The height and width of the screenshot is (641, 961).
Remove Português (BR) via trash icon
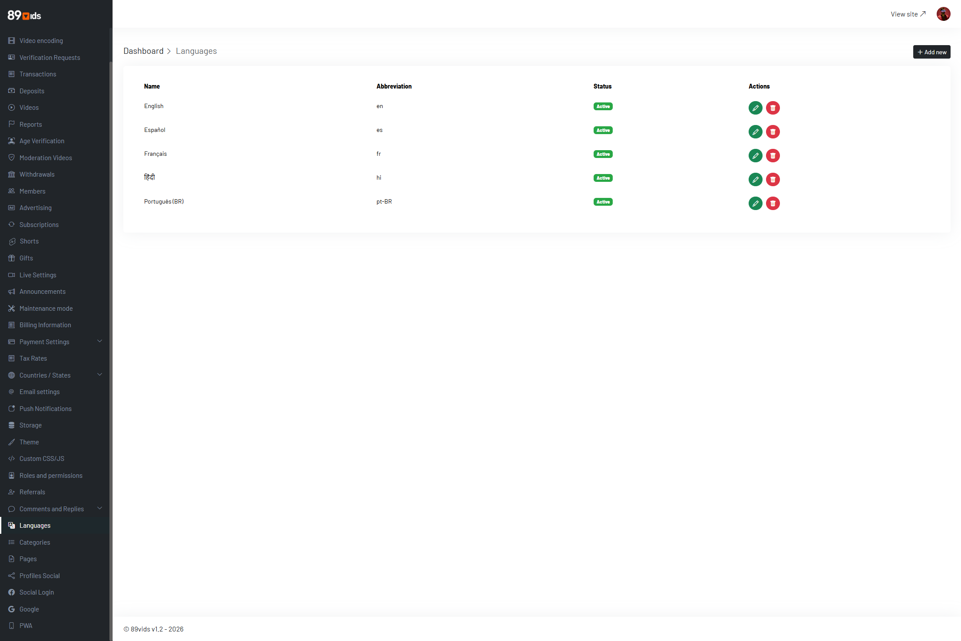coord(773,203)
